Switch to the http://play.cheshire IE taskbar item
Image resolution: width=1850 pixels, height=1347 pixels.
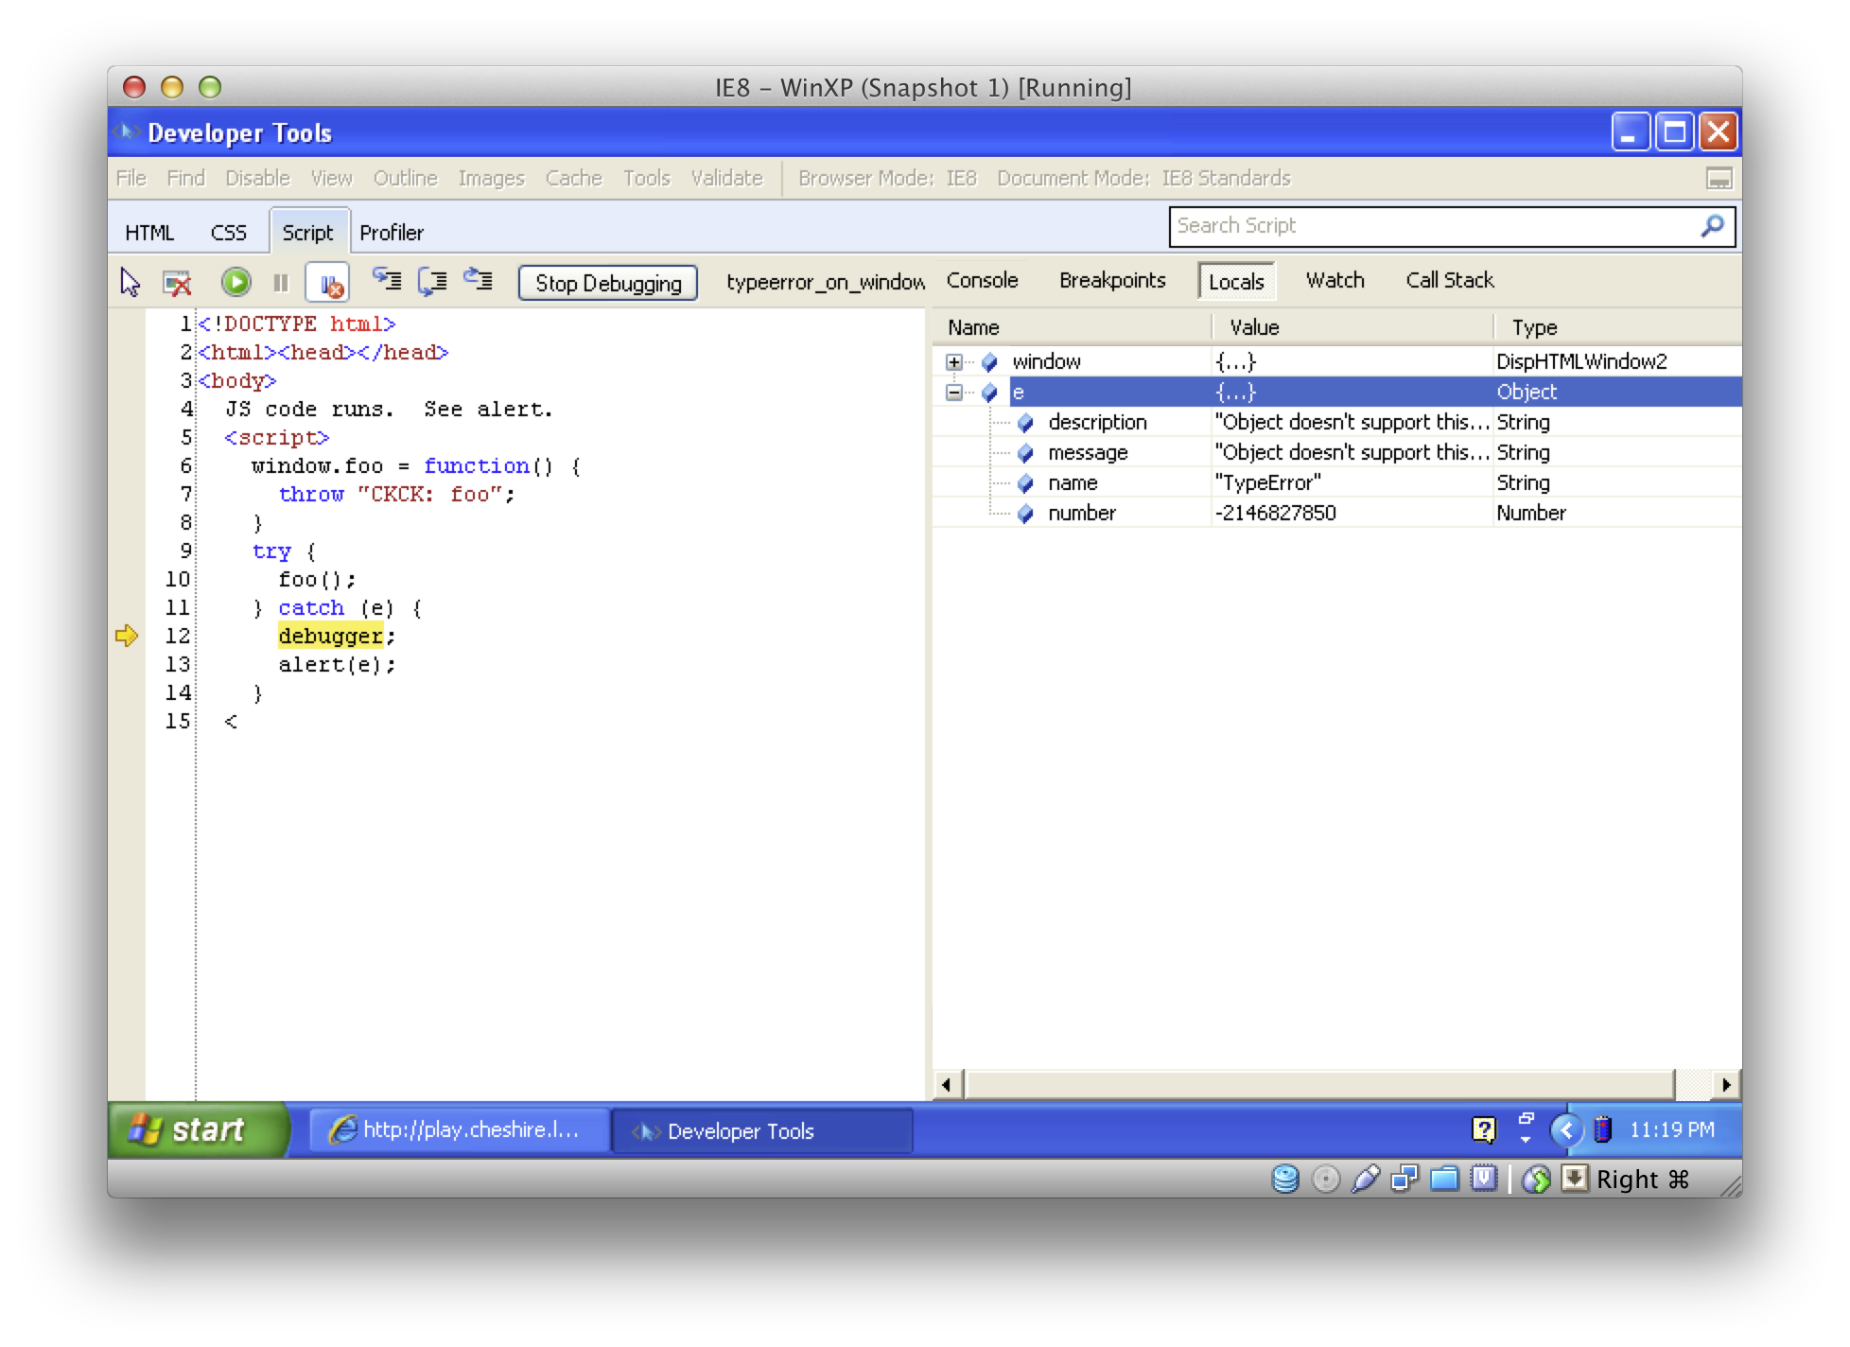click(460, 1130)
